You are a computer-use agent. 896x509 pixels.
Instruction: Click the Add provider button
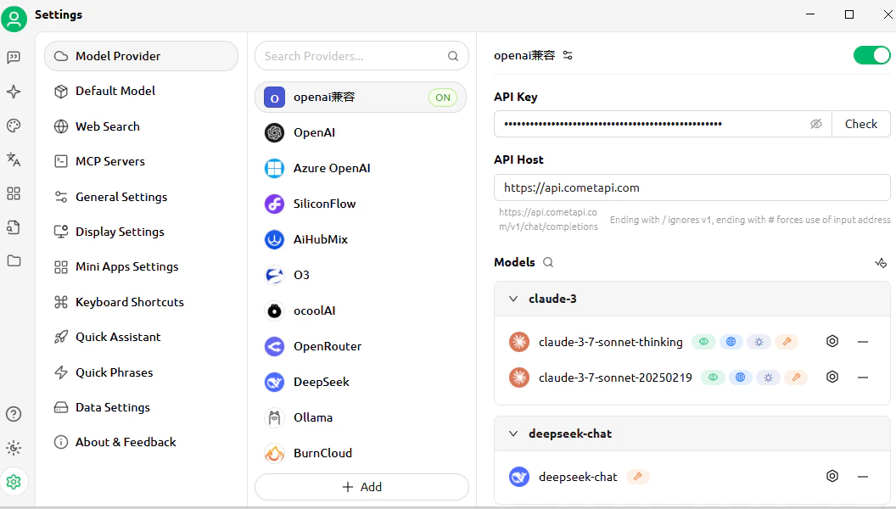361,486
